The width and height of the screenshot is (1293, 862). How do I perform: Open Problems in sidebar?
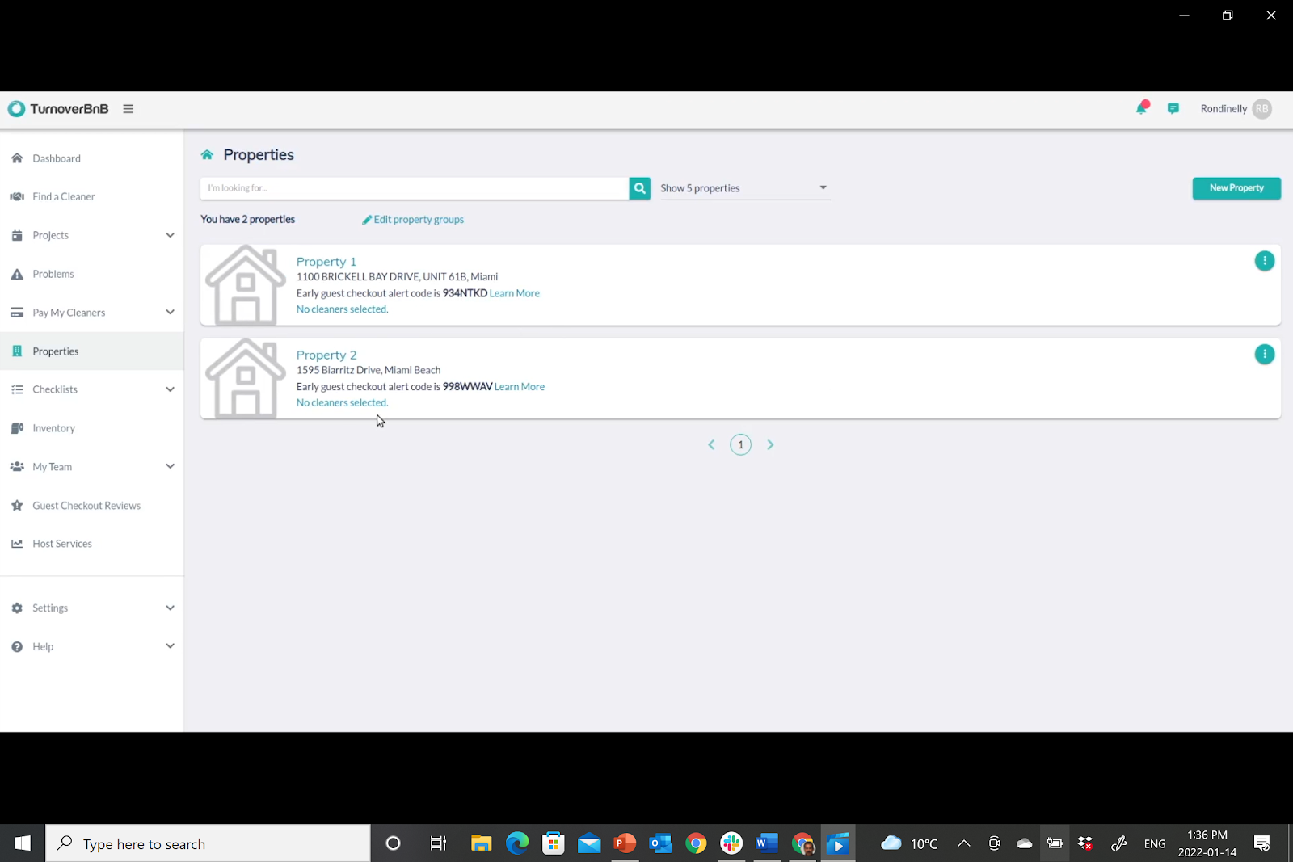[92, 274]
